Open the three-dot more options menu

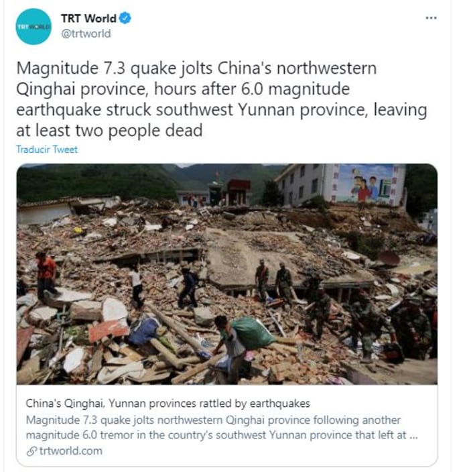pyautogui.click(x=431, y=18)
